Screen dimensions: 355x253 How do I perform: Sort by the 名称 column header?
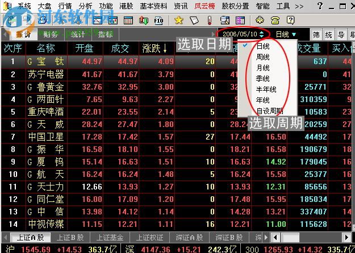[x=46, y=48]
